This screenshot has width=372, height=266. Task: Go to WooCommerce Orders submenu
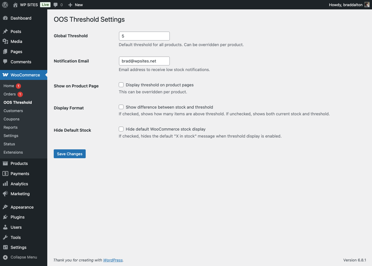pyautogui.click(x=10, y=94)
